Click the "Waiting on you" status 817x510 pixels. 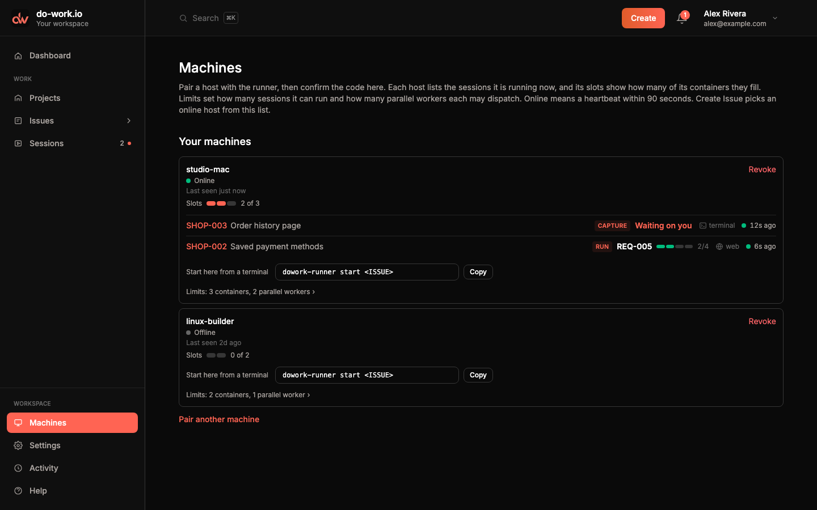(663, 226)
